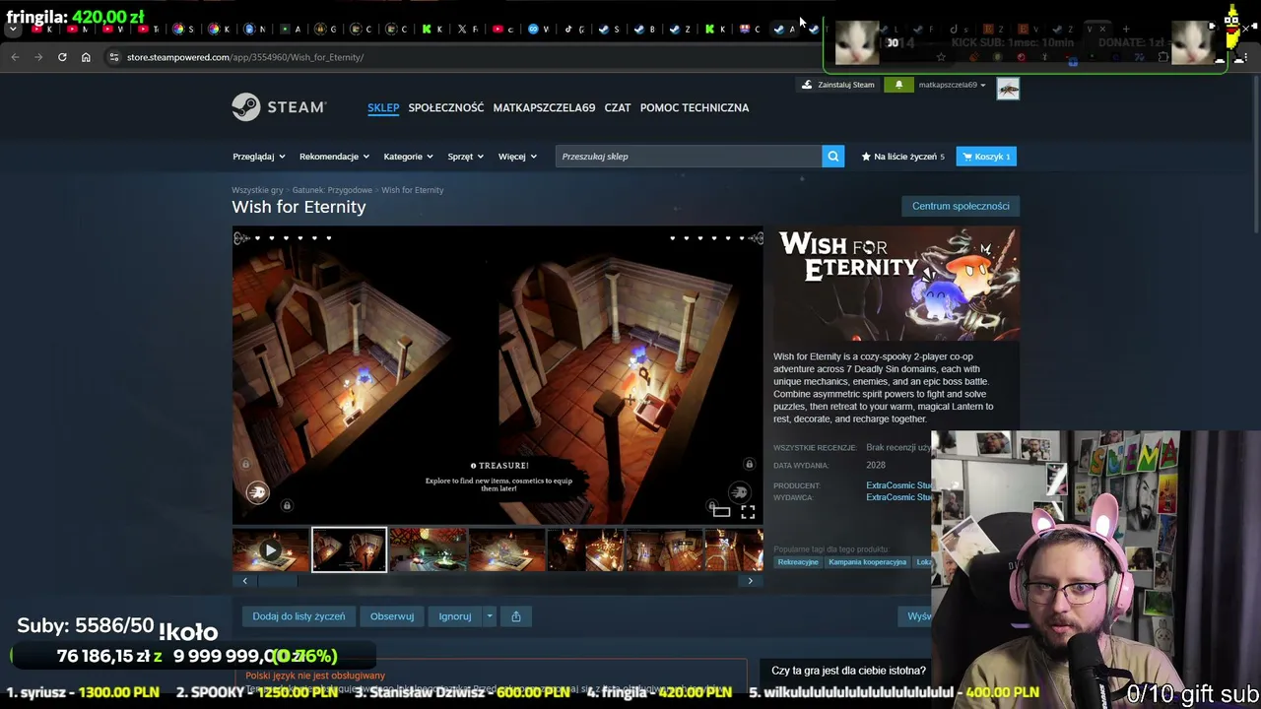
Task: Open POMOC TECHNICZNA
Action: 695,107
